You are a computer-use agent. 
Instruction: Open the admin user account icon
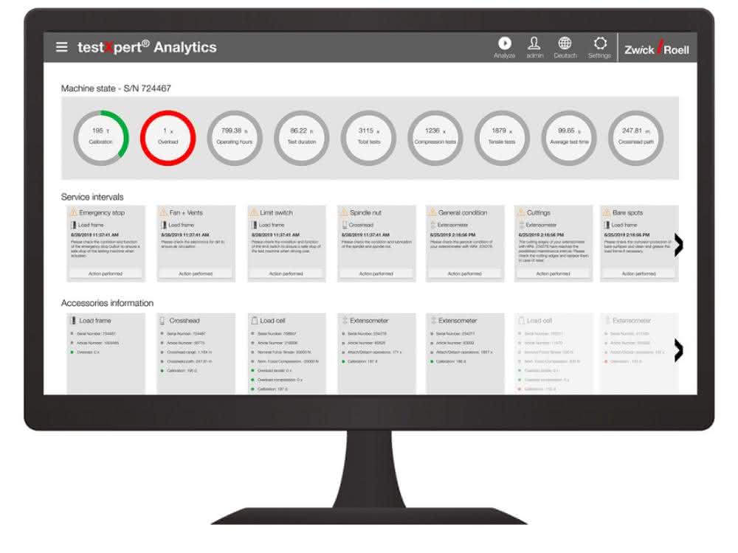tap(534, 44)
